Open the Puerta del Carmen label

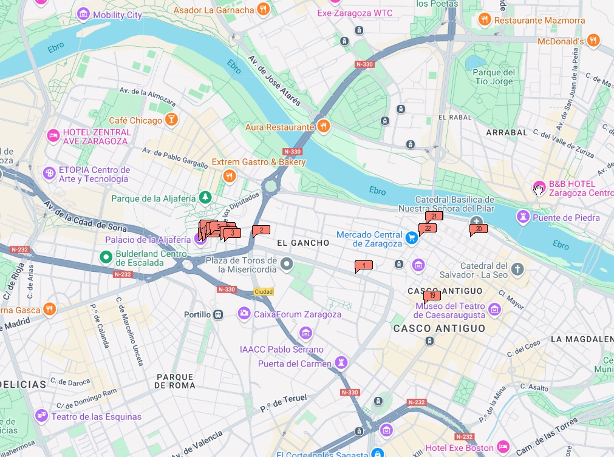[x=295, y=364]
